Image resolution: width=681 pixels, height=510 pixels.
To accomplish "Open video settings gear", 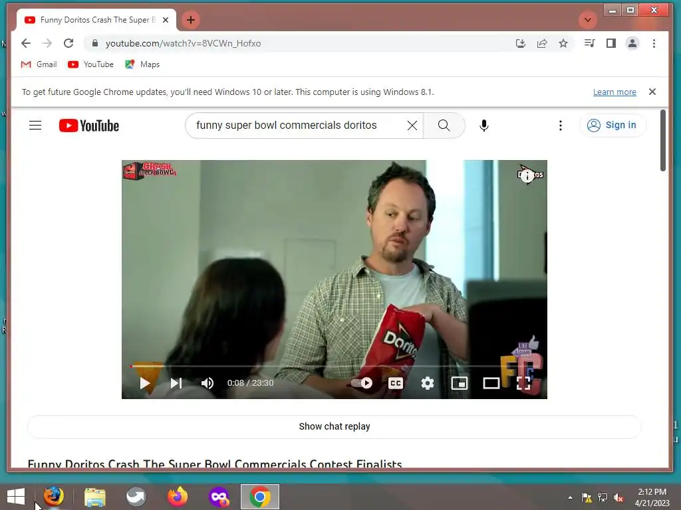I will (428, 383).
